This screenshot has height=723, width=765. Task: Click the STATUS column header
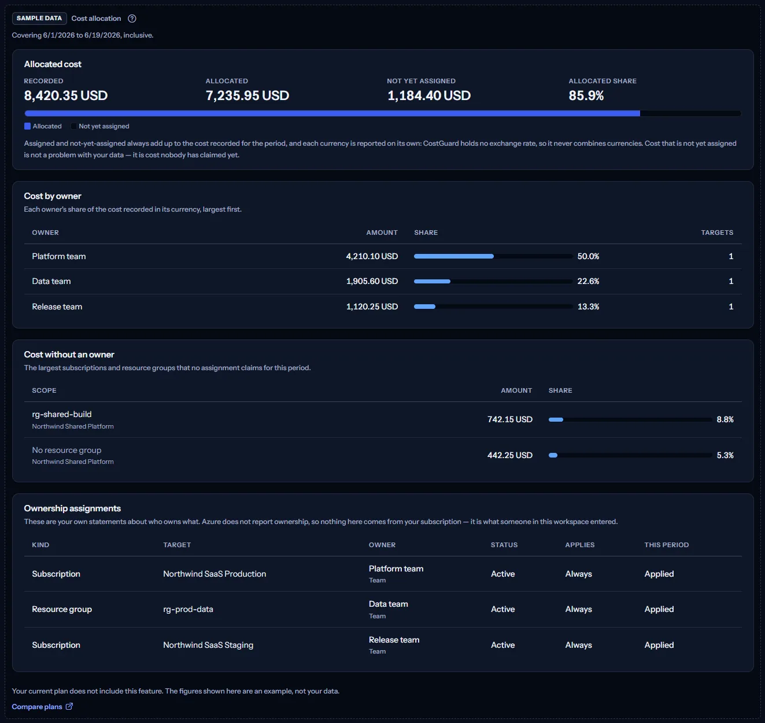tap(504, 545)
